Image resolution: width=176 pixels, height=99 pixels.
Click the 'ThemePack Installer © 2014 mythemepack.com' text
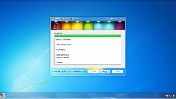coord(69,71)
